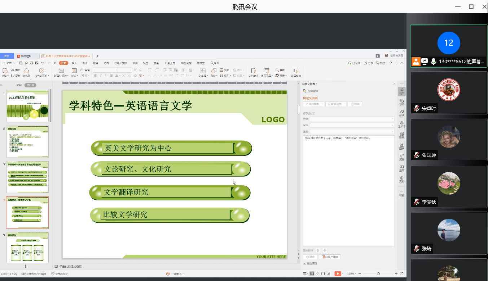Expand the 开始 dropdown in animation panel
The image size is (488, 281).
tap(352, 119)
